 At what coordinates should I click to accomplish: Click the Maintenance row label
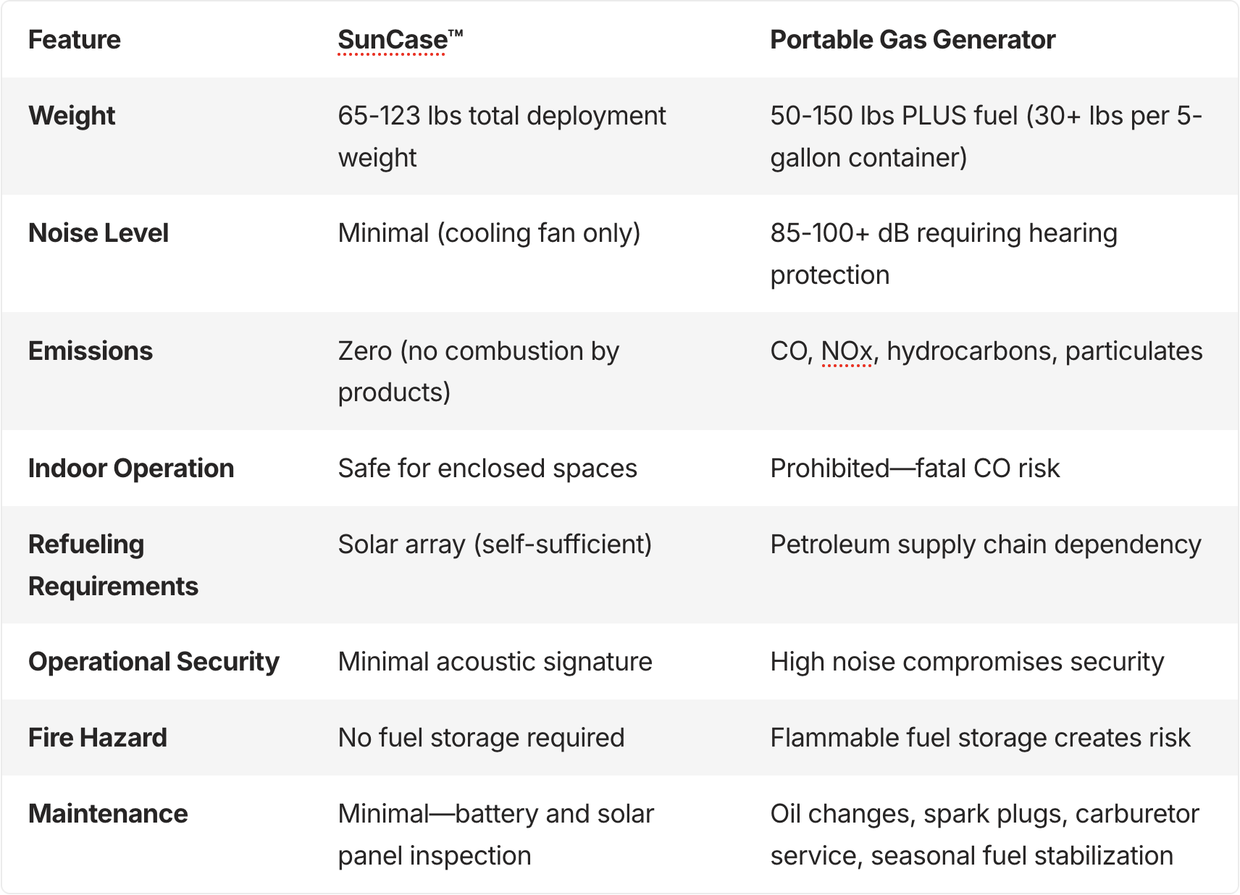[x=107, y=814]
